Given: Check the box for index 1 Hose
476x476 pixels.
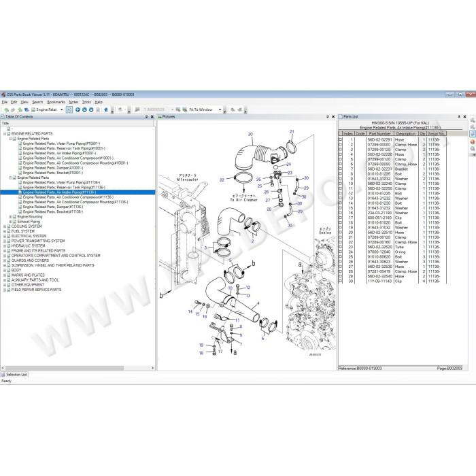Looking at the screenshot, I should 340,140.
